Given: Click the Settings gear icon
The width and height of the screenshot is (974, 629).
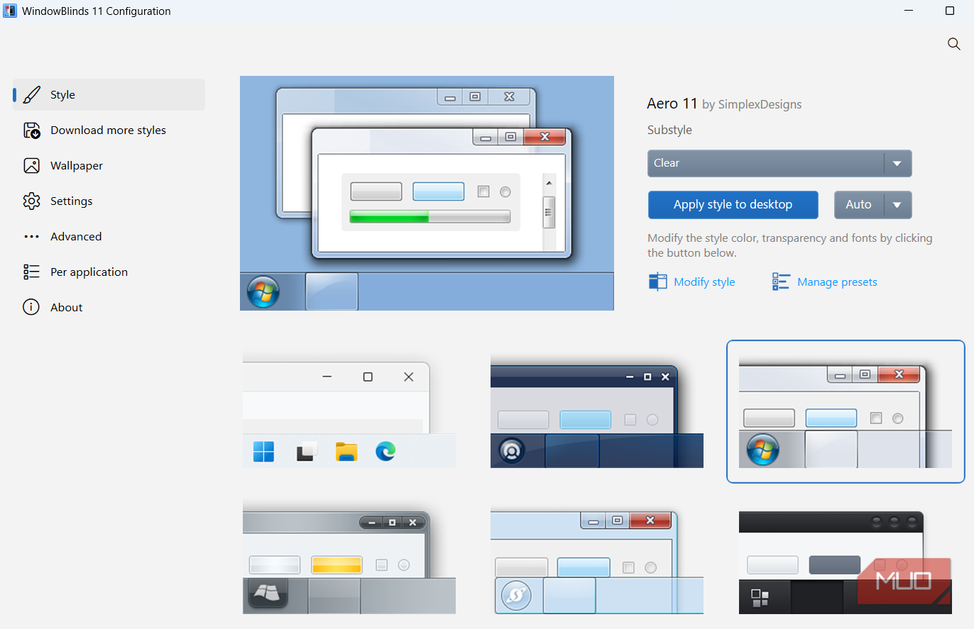Looking at the screenshot, I should [31, 201].
